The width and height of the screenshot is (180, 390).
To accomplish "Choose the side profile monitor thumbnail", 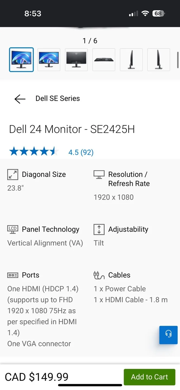I will [131, 60].
